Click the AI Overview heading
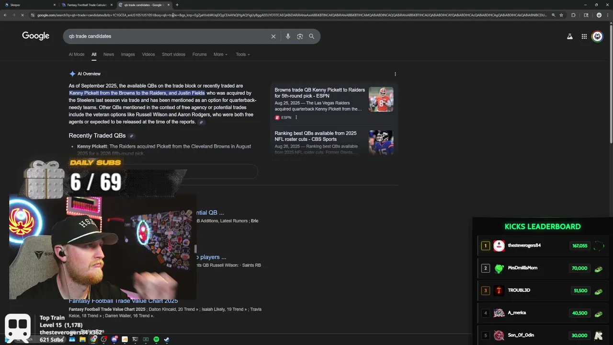This screenshot has height=345, width=613. (x=89, y=74)
